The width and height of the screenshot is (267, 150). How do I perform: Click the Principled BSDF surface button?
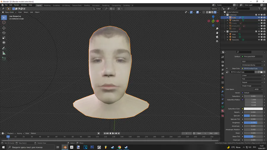click(252, 56)
